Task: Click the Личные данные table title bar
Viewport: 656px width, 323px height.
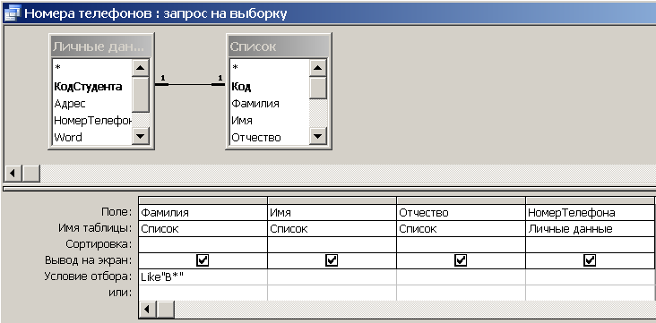Action: (101, 47)
